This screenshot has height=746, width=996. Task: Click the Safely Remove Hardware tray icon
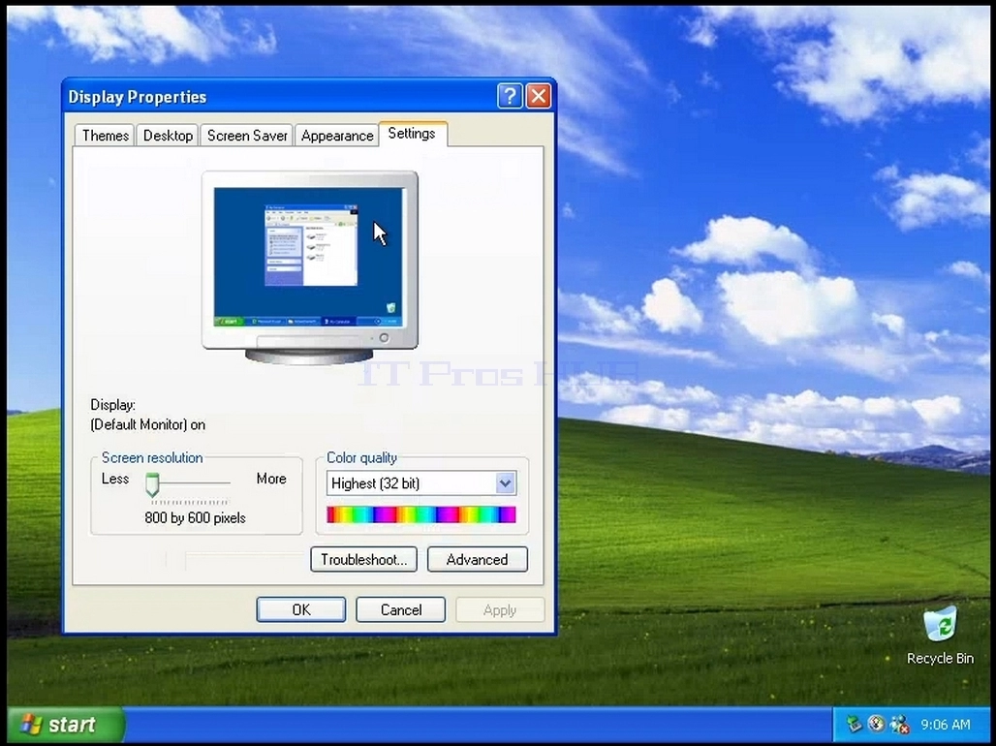tap(854, 724)
